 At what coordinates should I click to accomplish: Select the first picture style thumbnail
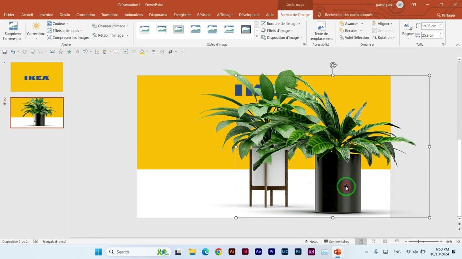click(145, 29)
